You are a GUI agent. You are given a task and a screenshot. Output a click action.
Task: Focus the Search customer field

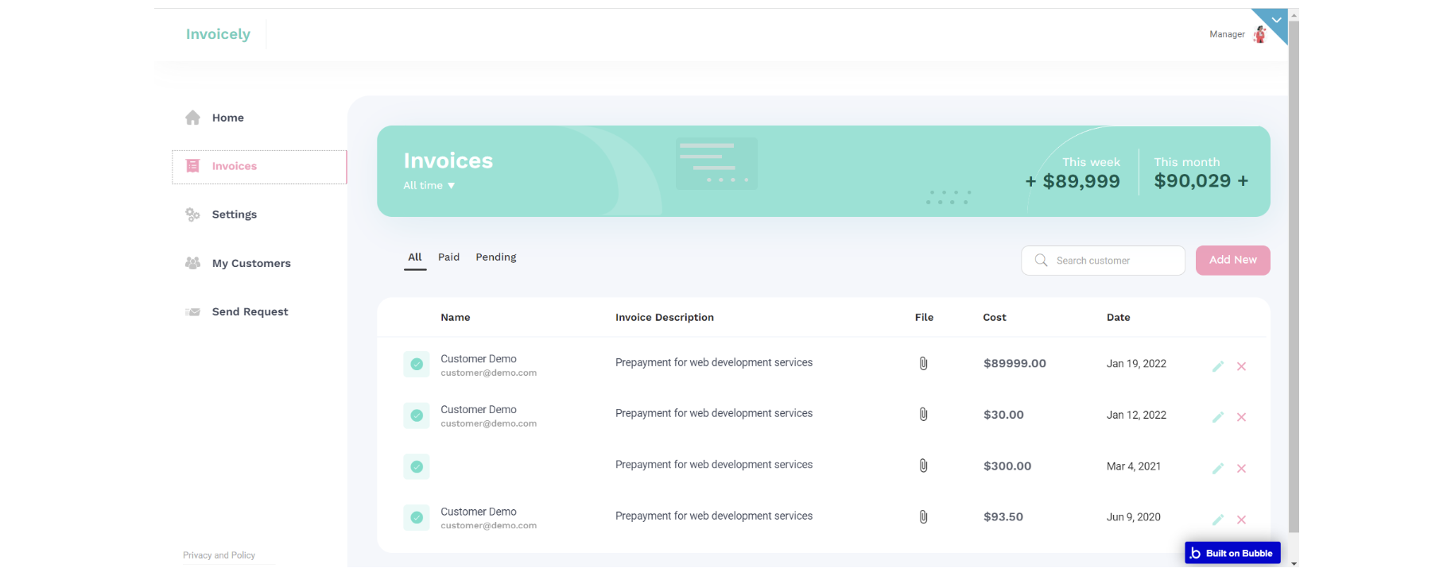tap(1113, 261)
